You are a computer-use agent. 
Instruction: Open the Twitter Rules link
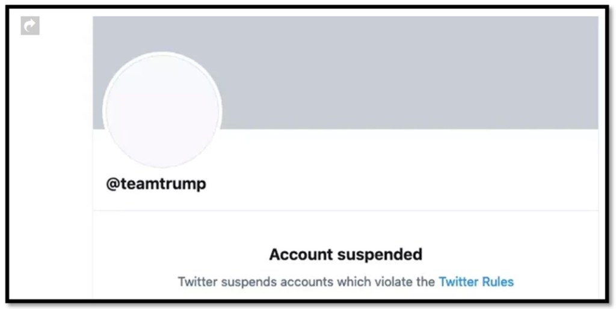476,281
